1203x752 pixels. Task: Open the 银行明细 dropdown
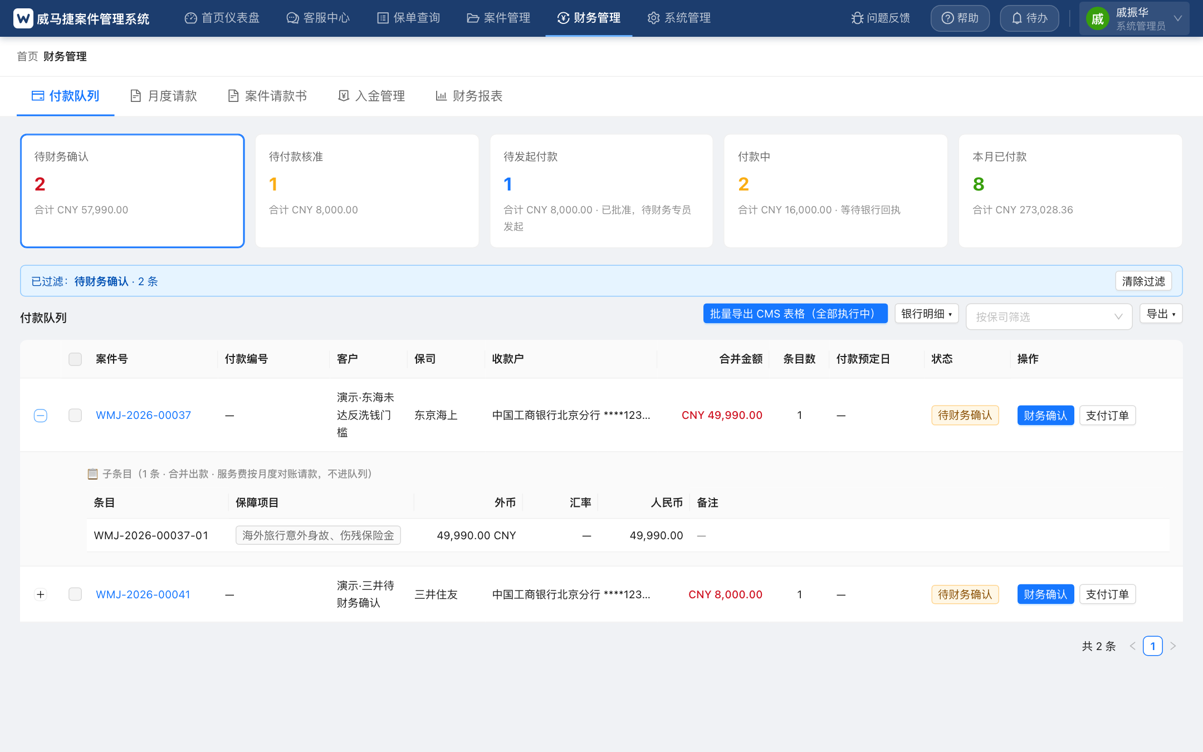click(x=927, y=314)
